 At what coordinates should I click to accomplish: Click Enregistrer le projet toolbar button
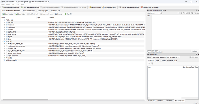(109, 8)
